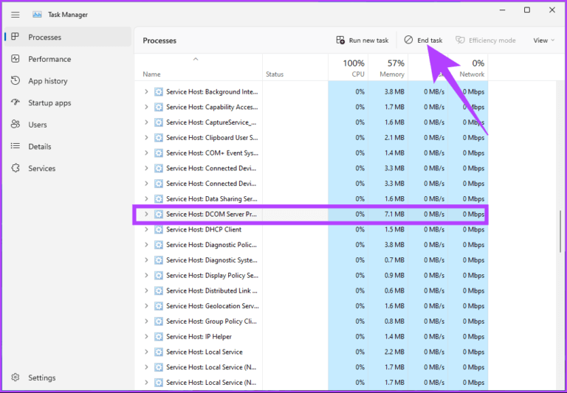Select Service Host: Display Policy Se... process name
Viewport: 567px width, 393px height.
[213, 275]
